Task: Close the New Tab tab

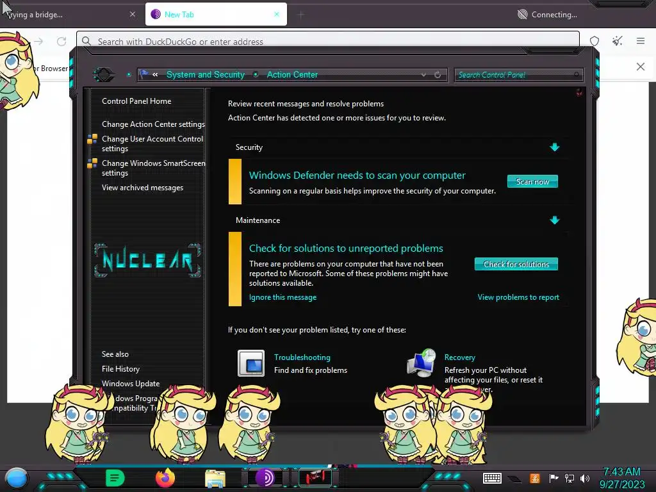Action: [x=277, y=14]
